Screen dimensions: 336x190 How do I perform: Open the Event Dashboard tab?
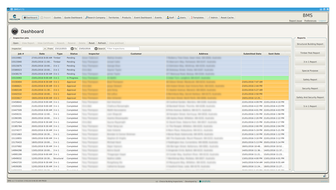pos(143,18)
